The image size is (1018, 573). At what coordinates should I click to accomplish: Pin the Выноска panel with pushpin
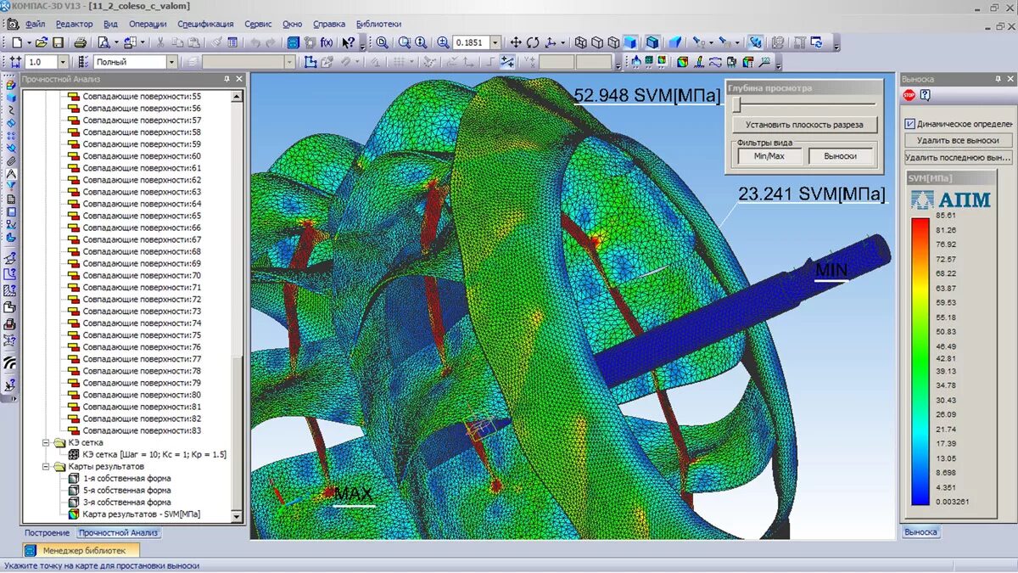[998, 79]
